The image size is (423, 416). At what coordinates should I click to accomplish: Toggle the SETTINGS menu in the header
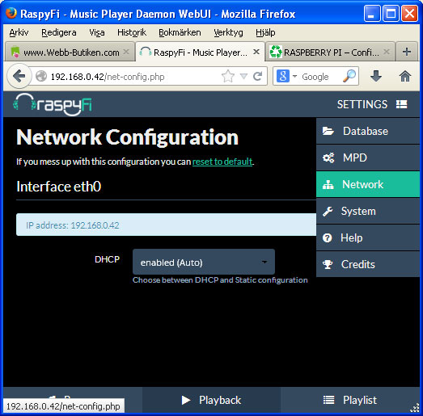click(372, 104)
